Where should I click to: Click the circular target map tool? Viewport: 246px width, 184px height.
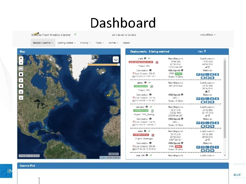pyautogui.click(x=21, y=80)
